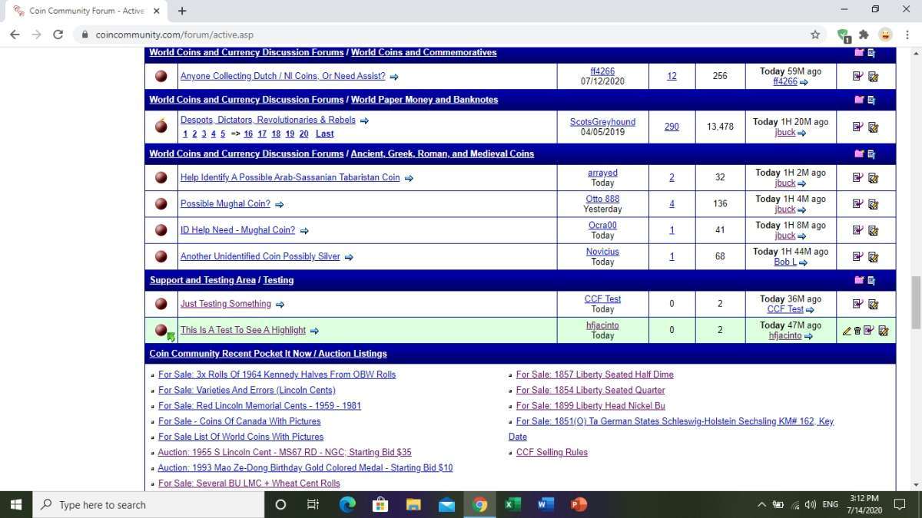Open the 'Ancient, Greek, Roman, and Medieval Coins' forum link

pos(443,153)
